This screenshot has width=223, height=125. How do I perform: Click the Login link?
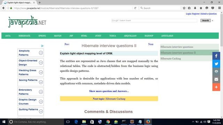(x=189, y=14)
